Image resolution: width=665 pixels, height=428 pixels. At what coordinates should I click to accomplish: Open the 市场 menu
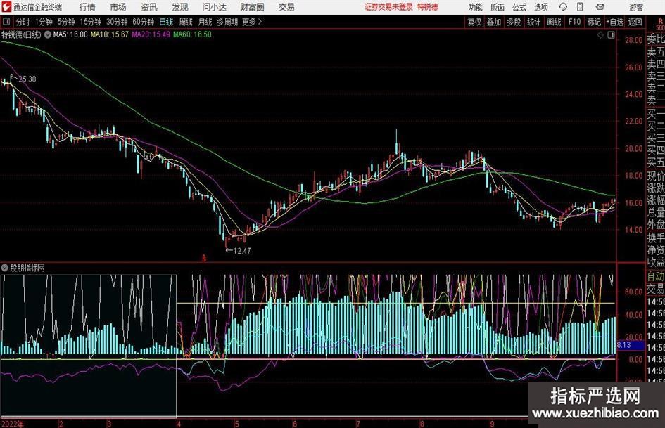pyautogui.click(x=118, y=7)
